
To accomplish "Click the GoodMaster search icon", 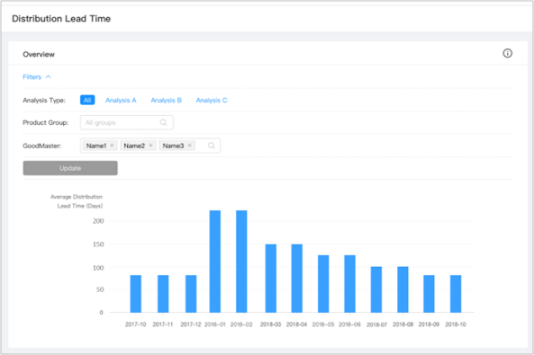I will point(211,146).
